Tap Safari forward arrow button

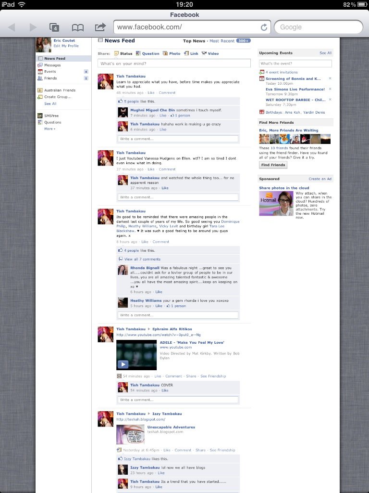point(33,27)
